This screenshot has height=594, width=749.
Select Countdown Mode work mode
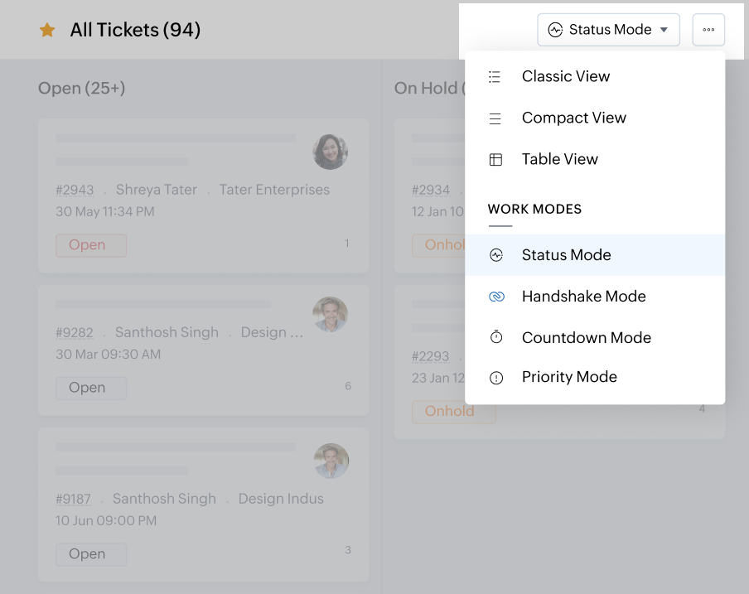[586, 338]
